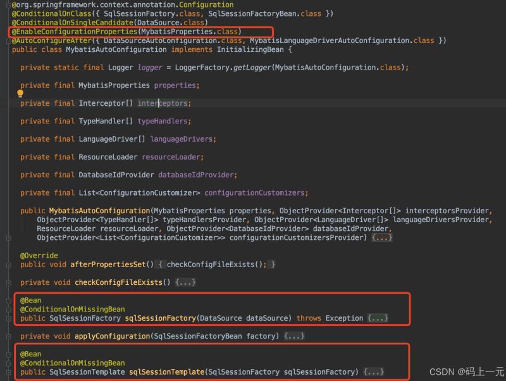
Task: Expand fold marker beside afterPropertiesSet method
Action: 9,265
